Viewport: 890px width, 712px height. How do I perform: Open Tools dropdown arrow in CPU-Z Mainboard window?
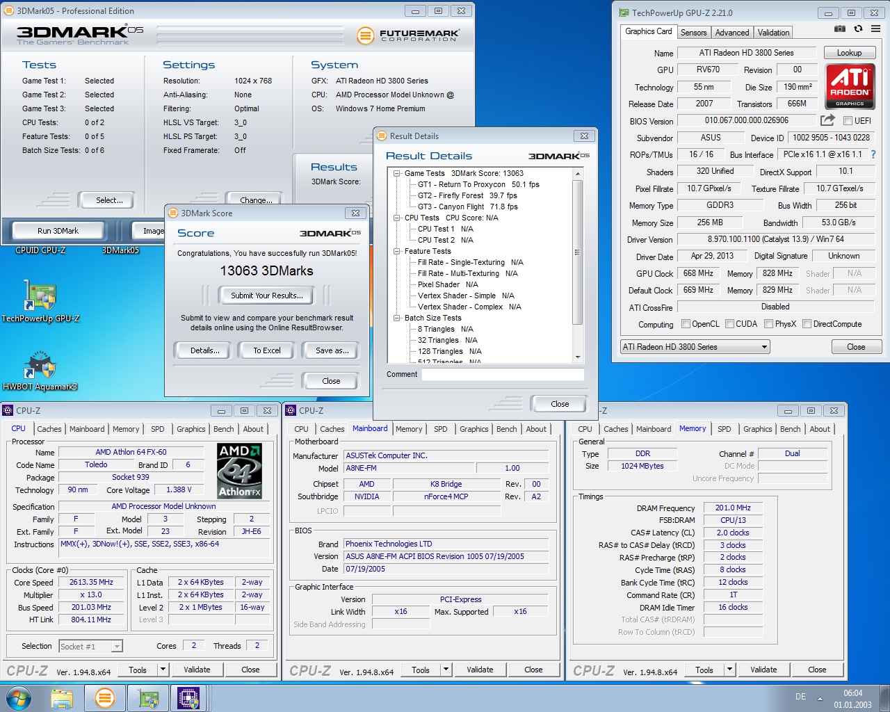[446, 670]
